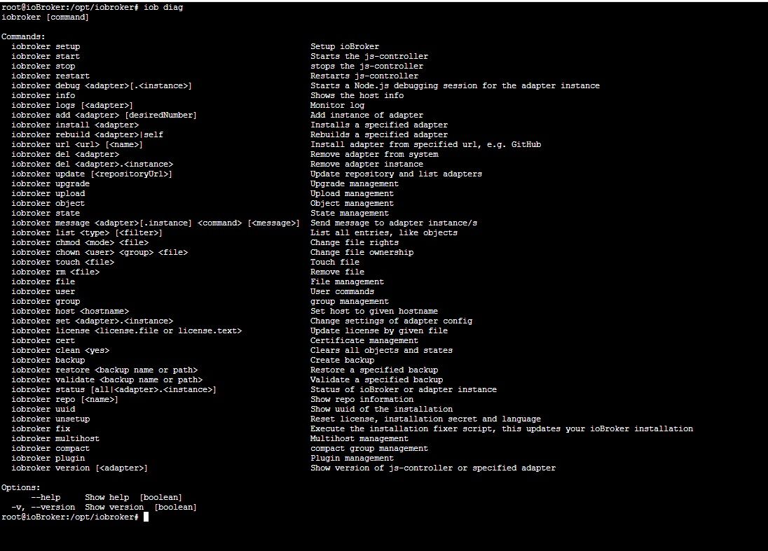Click the 'iobroker upgrade' command text
Viewport: 768px width, 551px height.
50,183
